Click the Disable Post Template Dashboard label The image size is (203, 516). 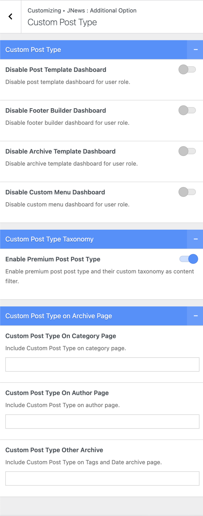click(x=56, y=70)
